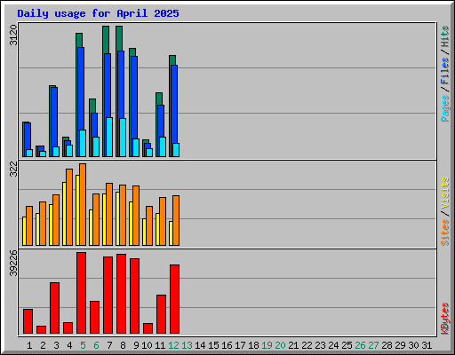This screenshot has height=355, width=455.
Task: Click the green day 13 axis label
Action: click(x=187, y=345)
